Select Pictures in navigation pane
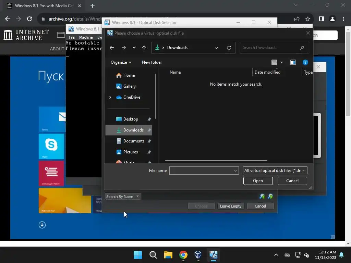This screenshot has width=351, height=263. click(x=129, y=152)
